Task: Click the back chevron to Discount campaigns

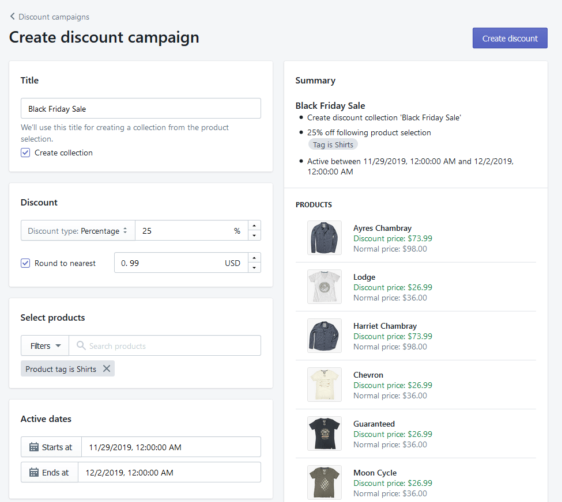Action: coord(13,17)
